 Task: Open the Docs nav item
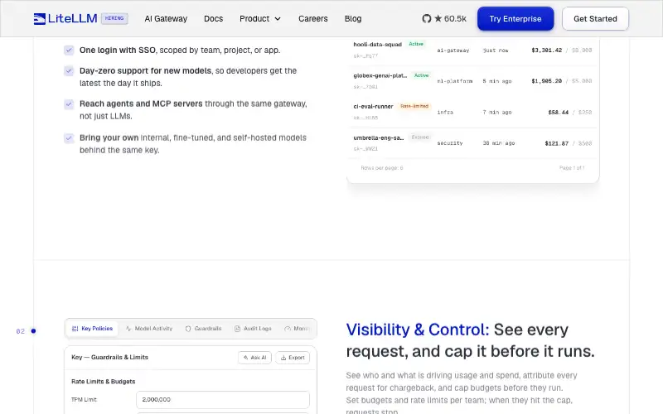(x=214, y=18)
